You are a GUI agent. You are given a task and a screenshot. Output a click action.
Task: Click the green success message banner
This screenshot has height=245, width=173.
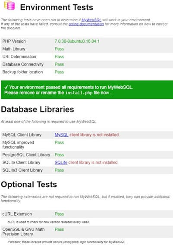87,90
